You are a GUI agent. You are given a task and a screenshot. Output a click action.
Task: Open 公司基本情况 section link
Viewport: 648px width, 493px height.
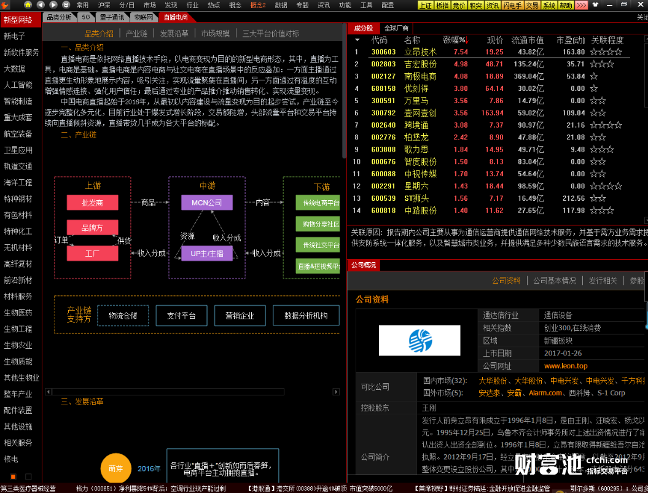[x=555, y=281]
